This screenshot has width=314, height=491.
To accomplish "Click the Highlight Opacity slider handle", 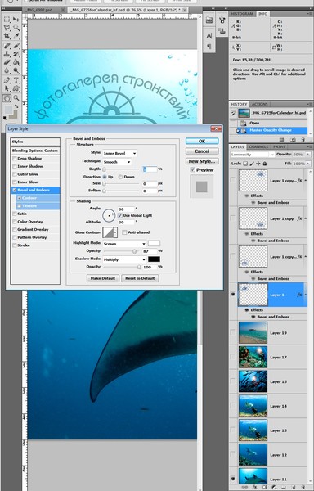I will click(x=134, y=251).
